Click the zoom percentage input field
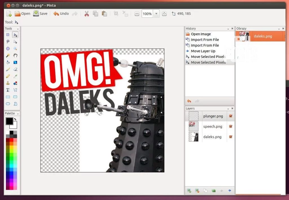The height and width of the screenshot is (200, 289). [x=147, y=14]
